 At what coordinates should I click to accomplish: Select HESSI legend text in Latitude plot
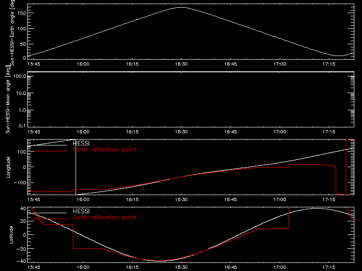point(81,211)
